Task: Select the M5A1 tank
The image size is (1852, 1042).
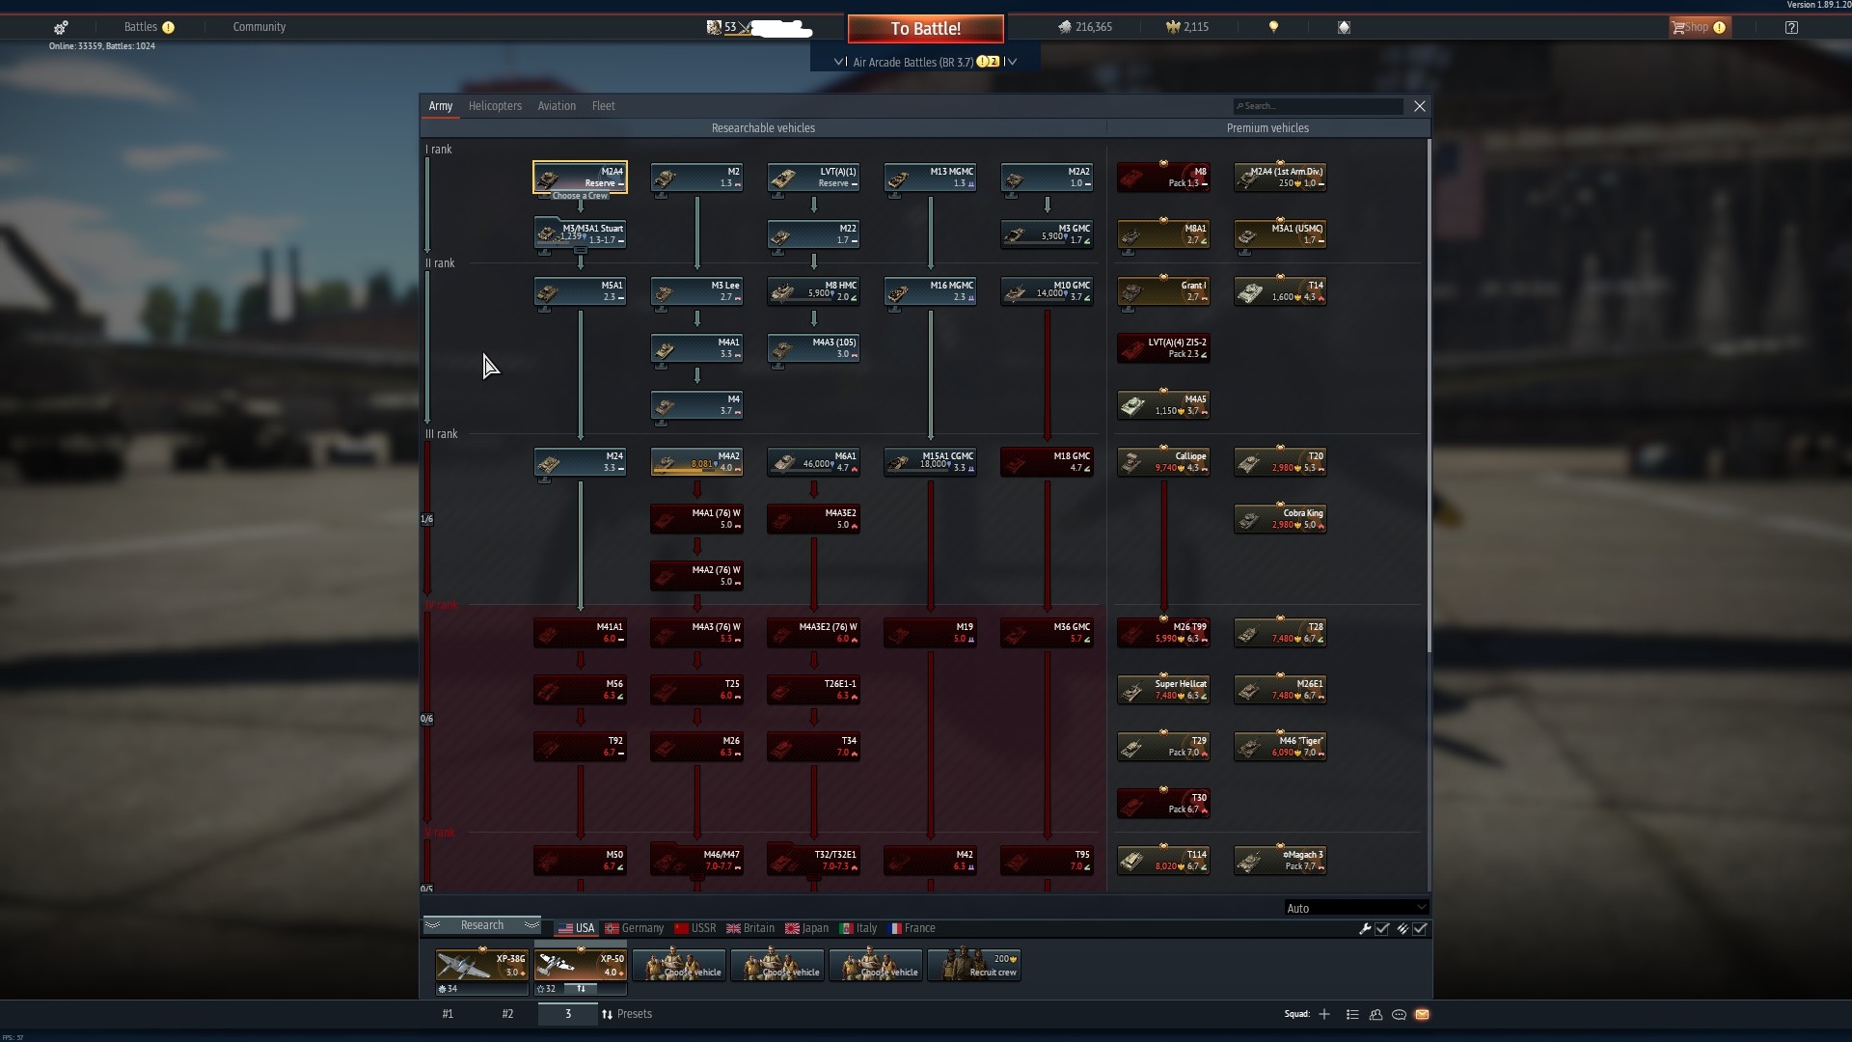Action: (580, 291)
